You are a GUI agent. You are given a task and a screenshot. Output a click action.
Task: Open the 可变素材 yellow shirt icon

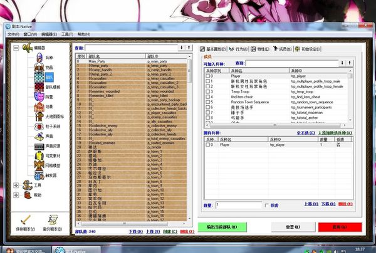39,156
